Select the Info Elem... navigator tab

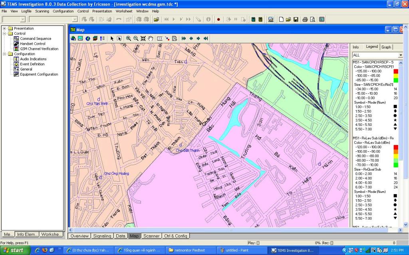click(x=27, y=234)
